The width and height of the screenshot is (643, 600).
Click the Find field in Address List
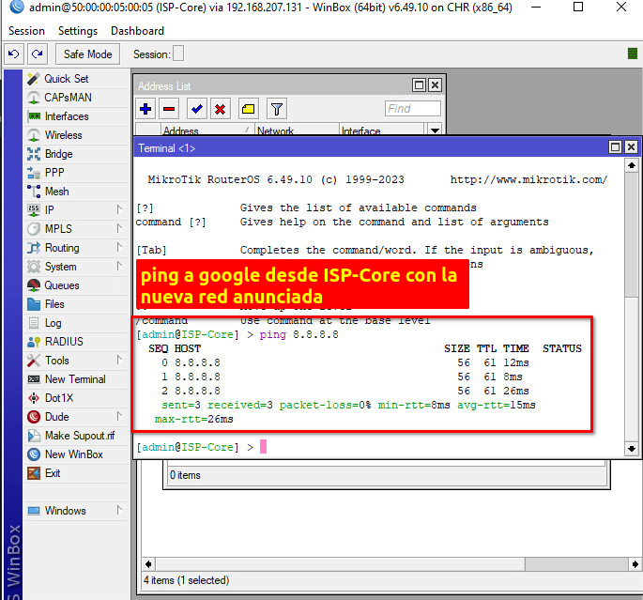click(411, 109)
